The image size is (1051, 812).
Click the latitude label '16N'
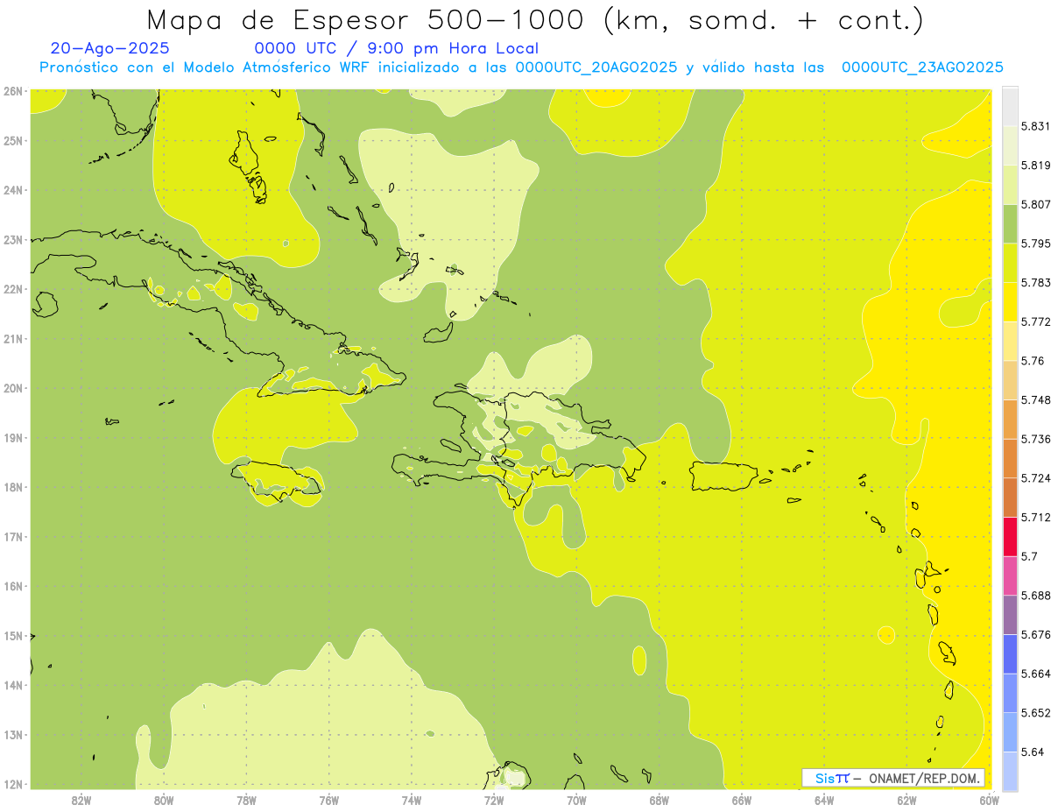tap(13, 586)
